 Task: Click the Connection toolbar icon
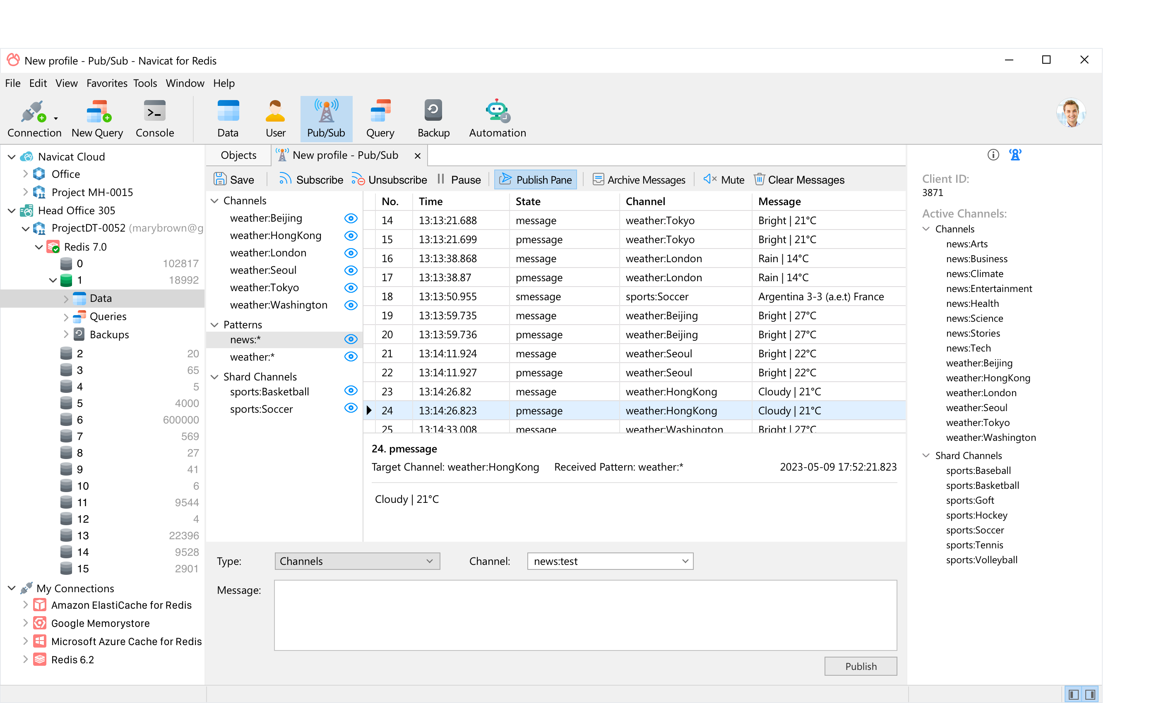coord(34,118)
